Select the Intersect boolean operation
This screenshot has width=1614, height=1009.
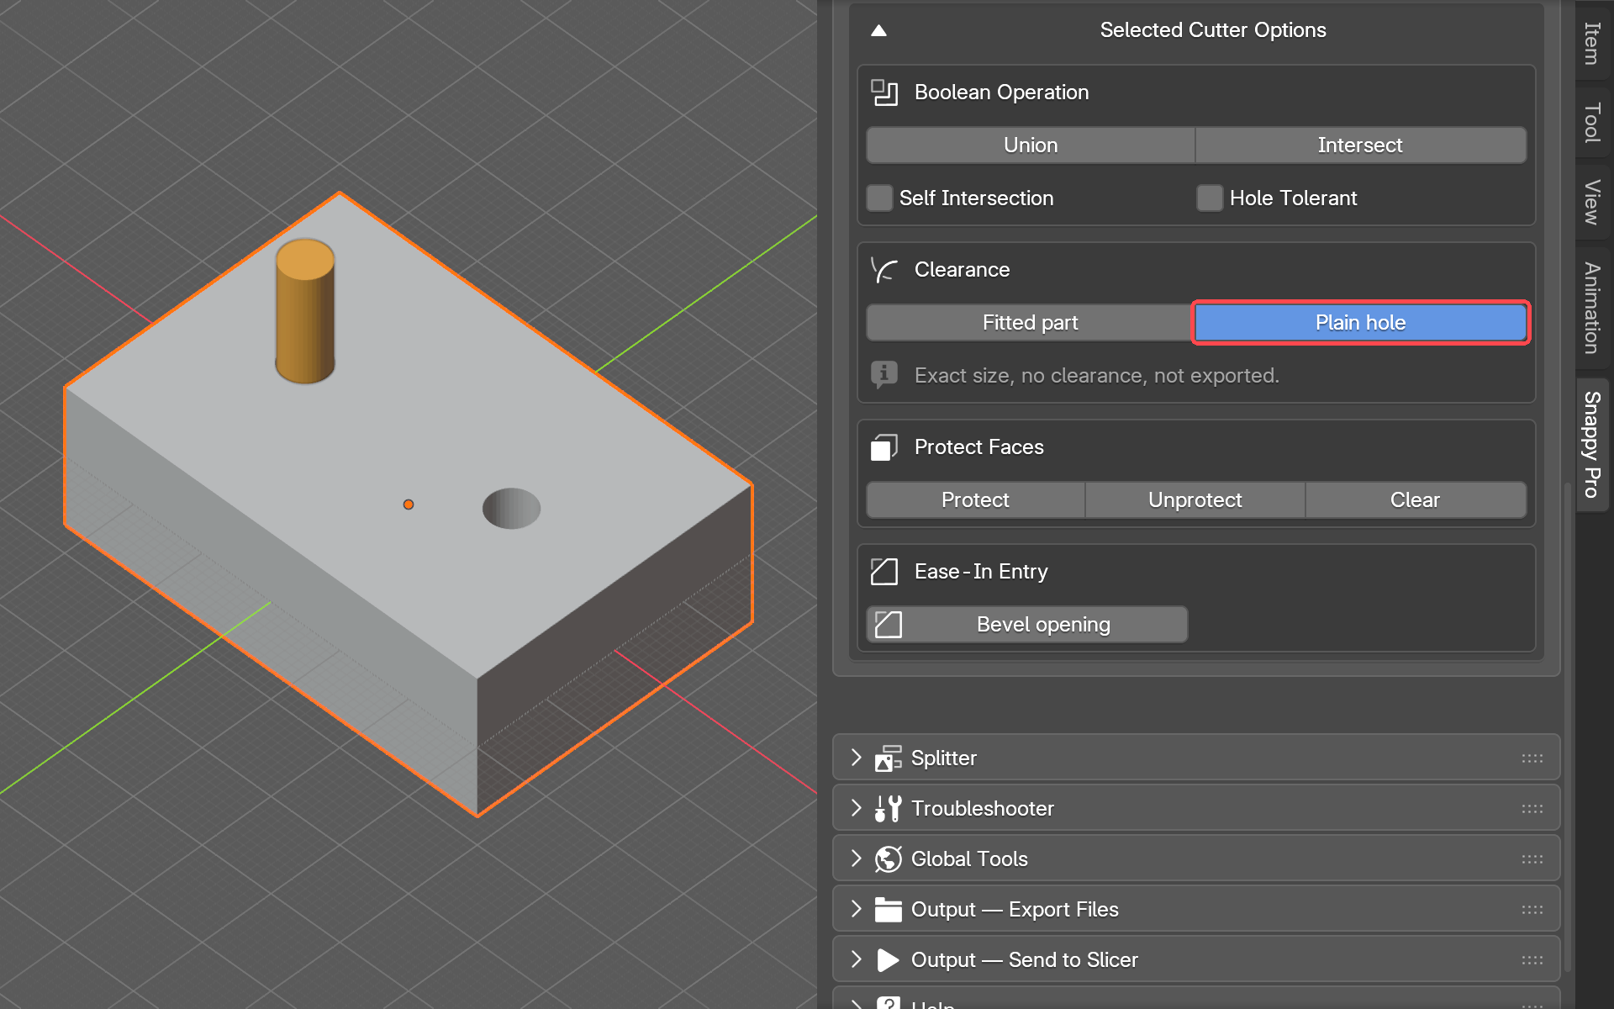pyautogui.click(x=1360, y=145)
